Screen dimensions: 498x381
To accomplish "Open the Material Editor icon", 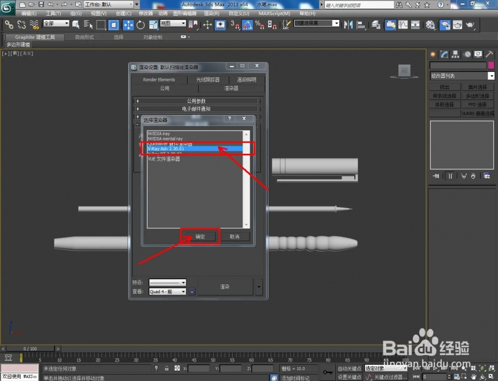I will click(430, 24).
